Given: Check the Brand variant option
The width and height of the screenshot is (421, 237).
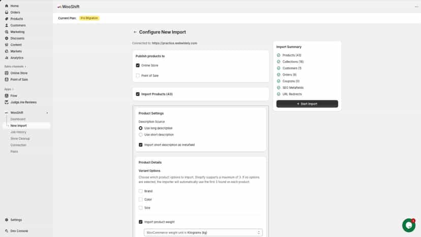Looking at the screenshot, I should [x=140, y=191].
